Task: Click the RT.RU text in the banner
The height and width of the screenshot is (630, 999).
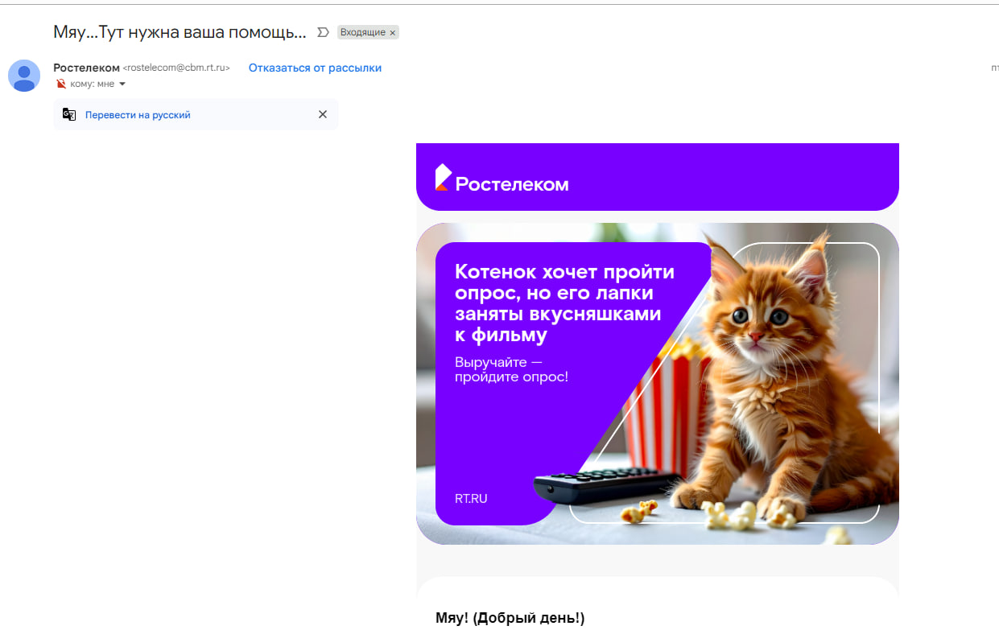Action: pyautogui.click(x=471, y=499)
